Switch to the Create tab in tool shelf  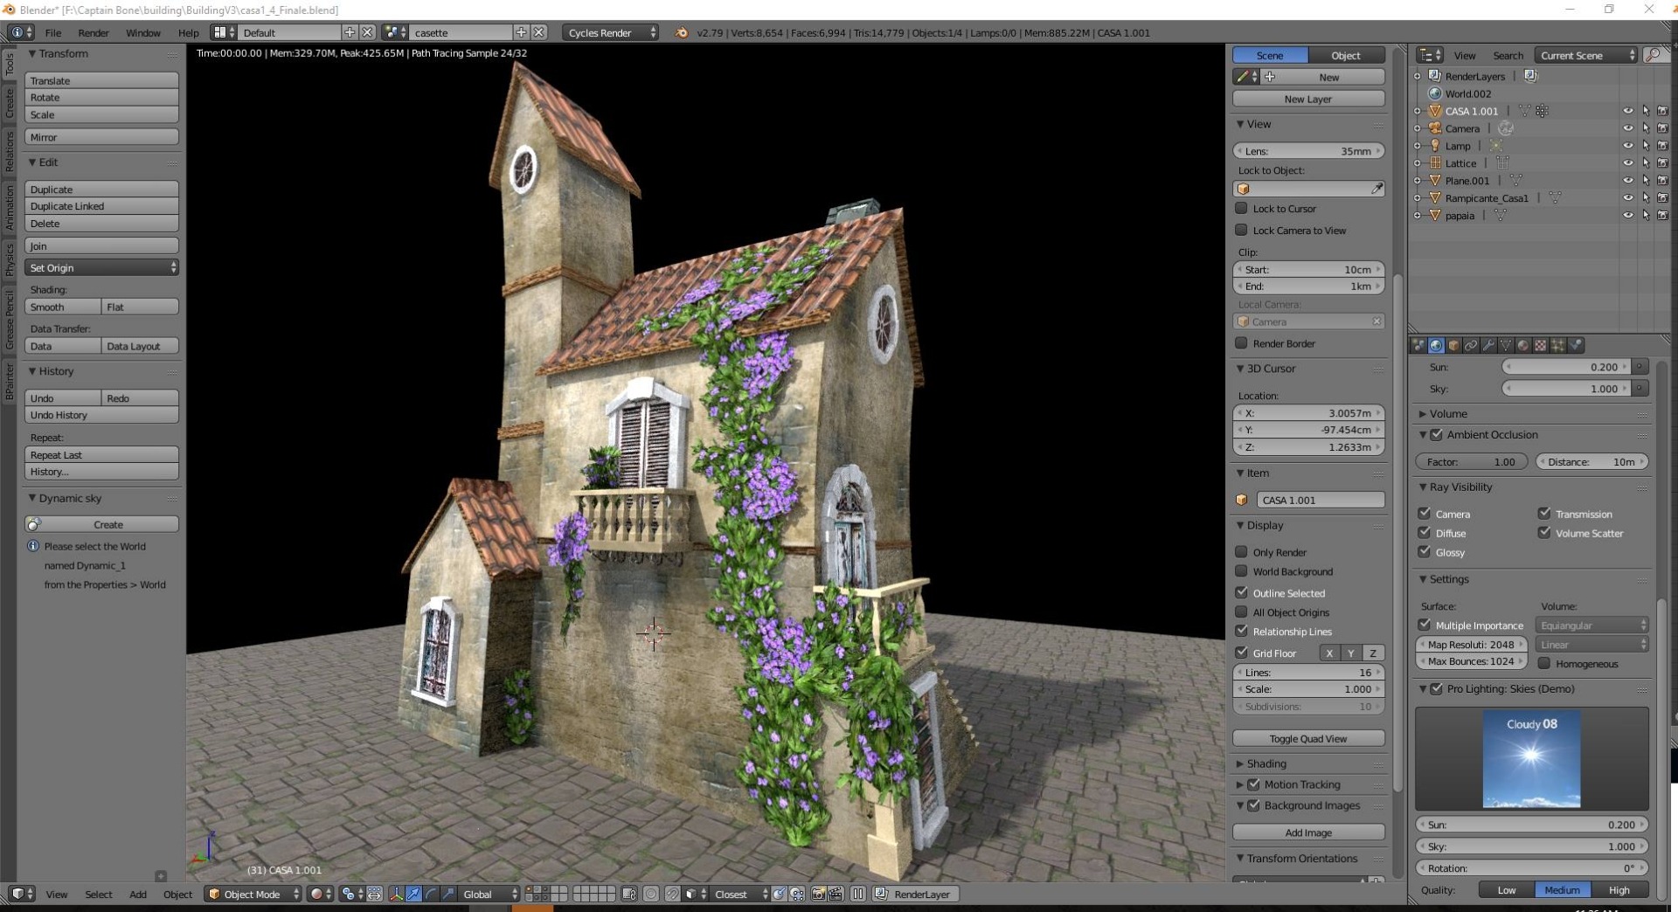[10, 103]
